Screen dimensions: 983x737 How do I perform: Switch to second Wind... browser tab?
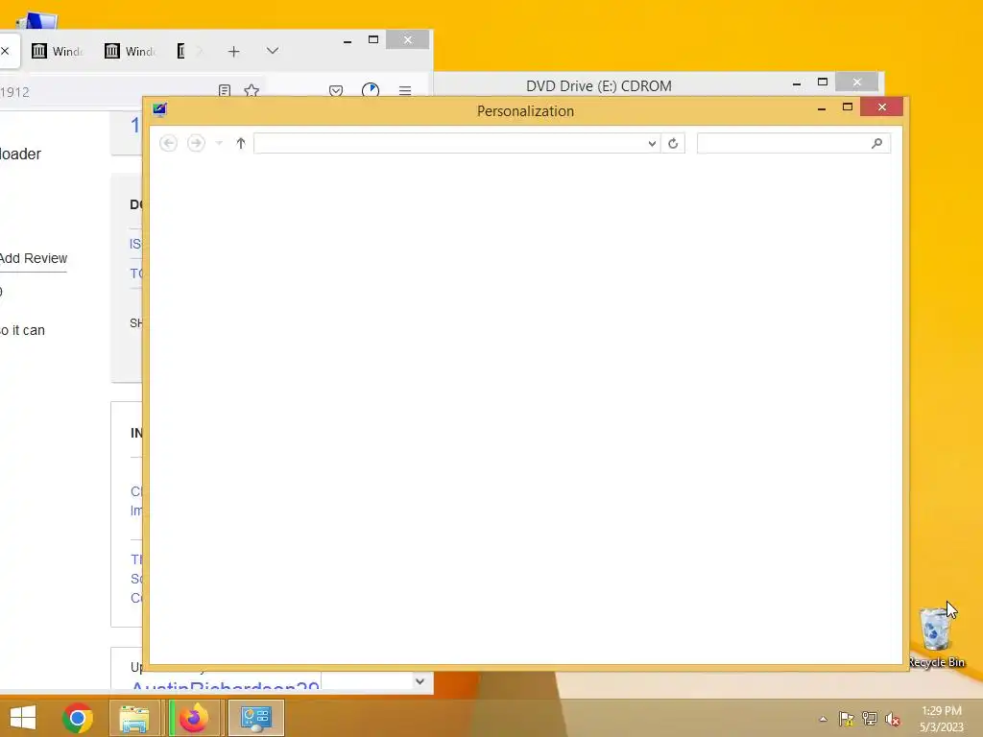(131, 52)
